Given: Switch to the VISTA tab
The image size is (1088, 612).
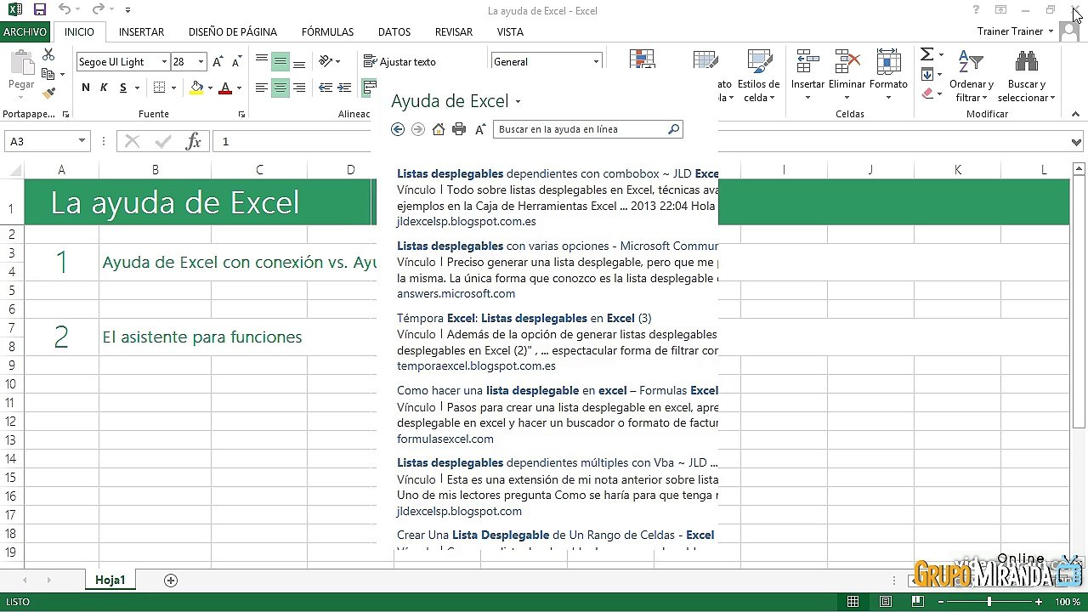Looking at the screenshot, I should tap(510, 31).
